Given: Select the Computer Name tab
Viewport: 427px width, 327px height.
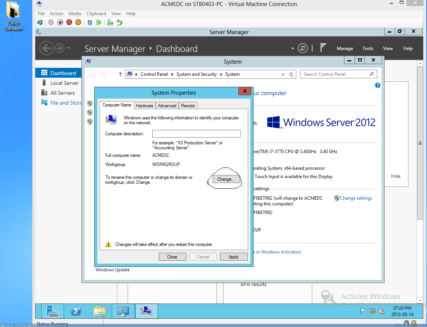Looking at the screenshot, I should [117, 105].
